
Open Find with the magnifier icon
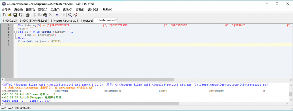point(70,15)
